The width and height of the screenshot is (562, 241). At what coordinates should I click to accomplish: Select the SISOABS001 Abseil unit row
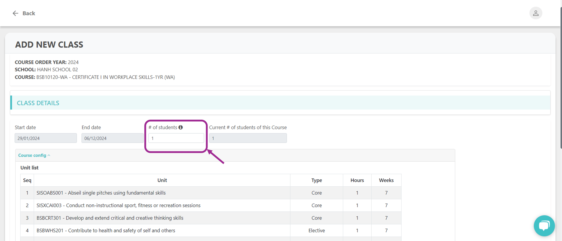(x=211, y=193)
